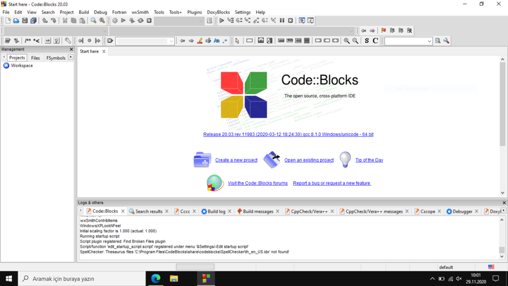Click the blue wrench search options icon

(446, 41)
